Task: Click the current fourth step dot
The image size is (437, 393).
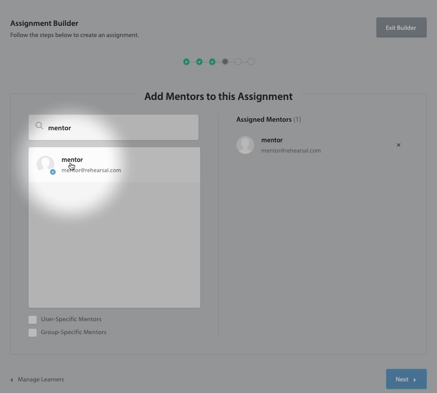Action: click(225, 62)
